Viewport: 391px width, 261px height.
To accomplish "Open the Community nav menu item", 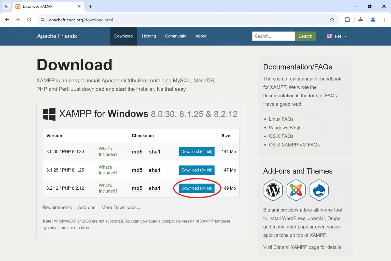I will coord(176,36).
